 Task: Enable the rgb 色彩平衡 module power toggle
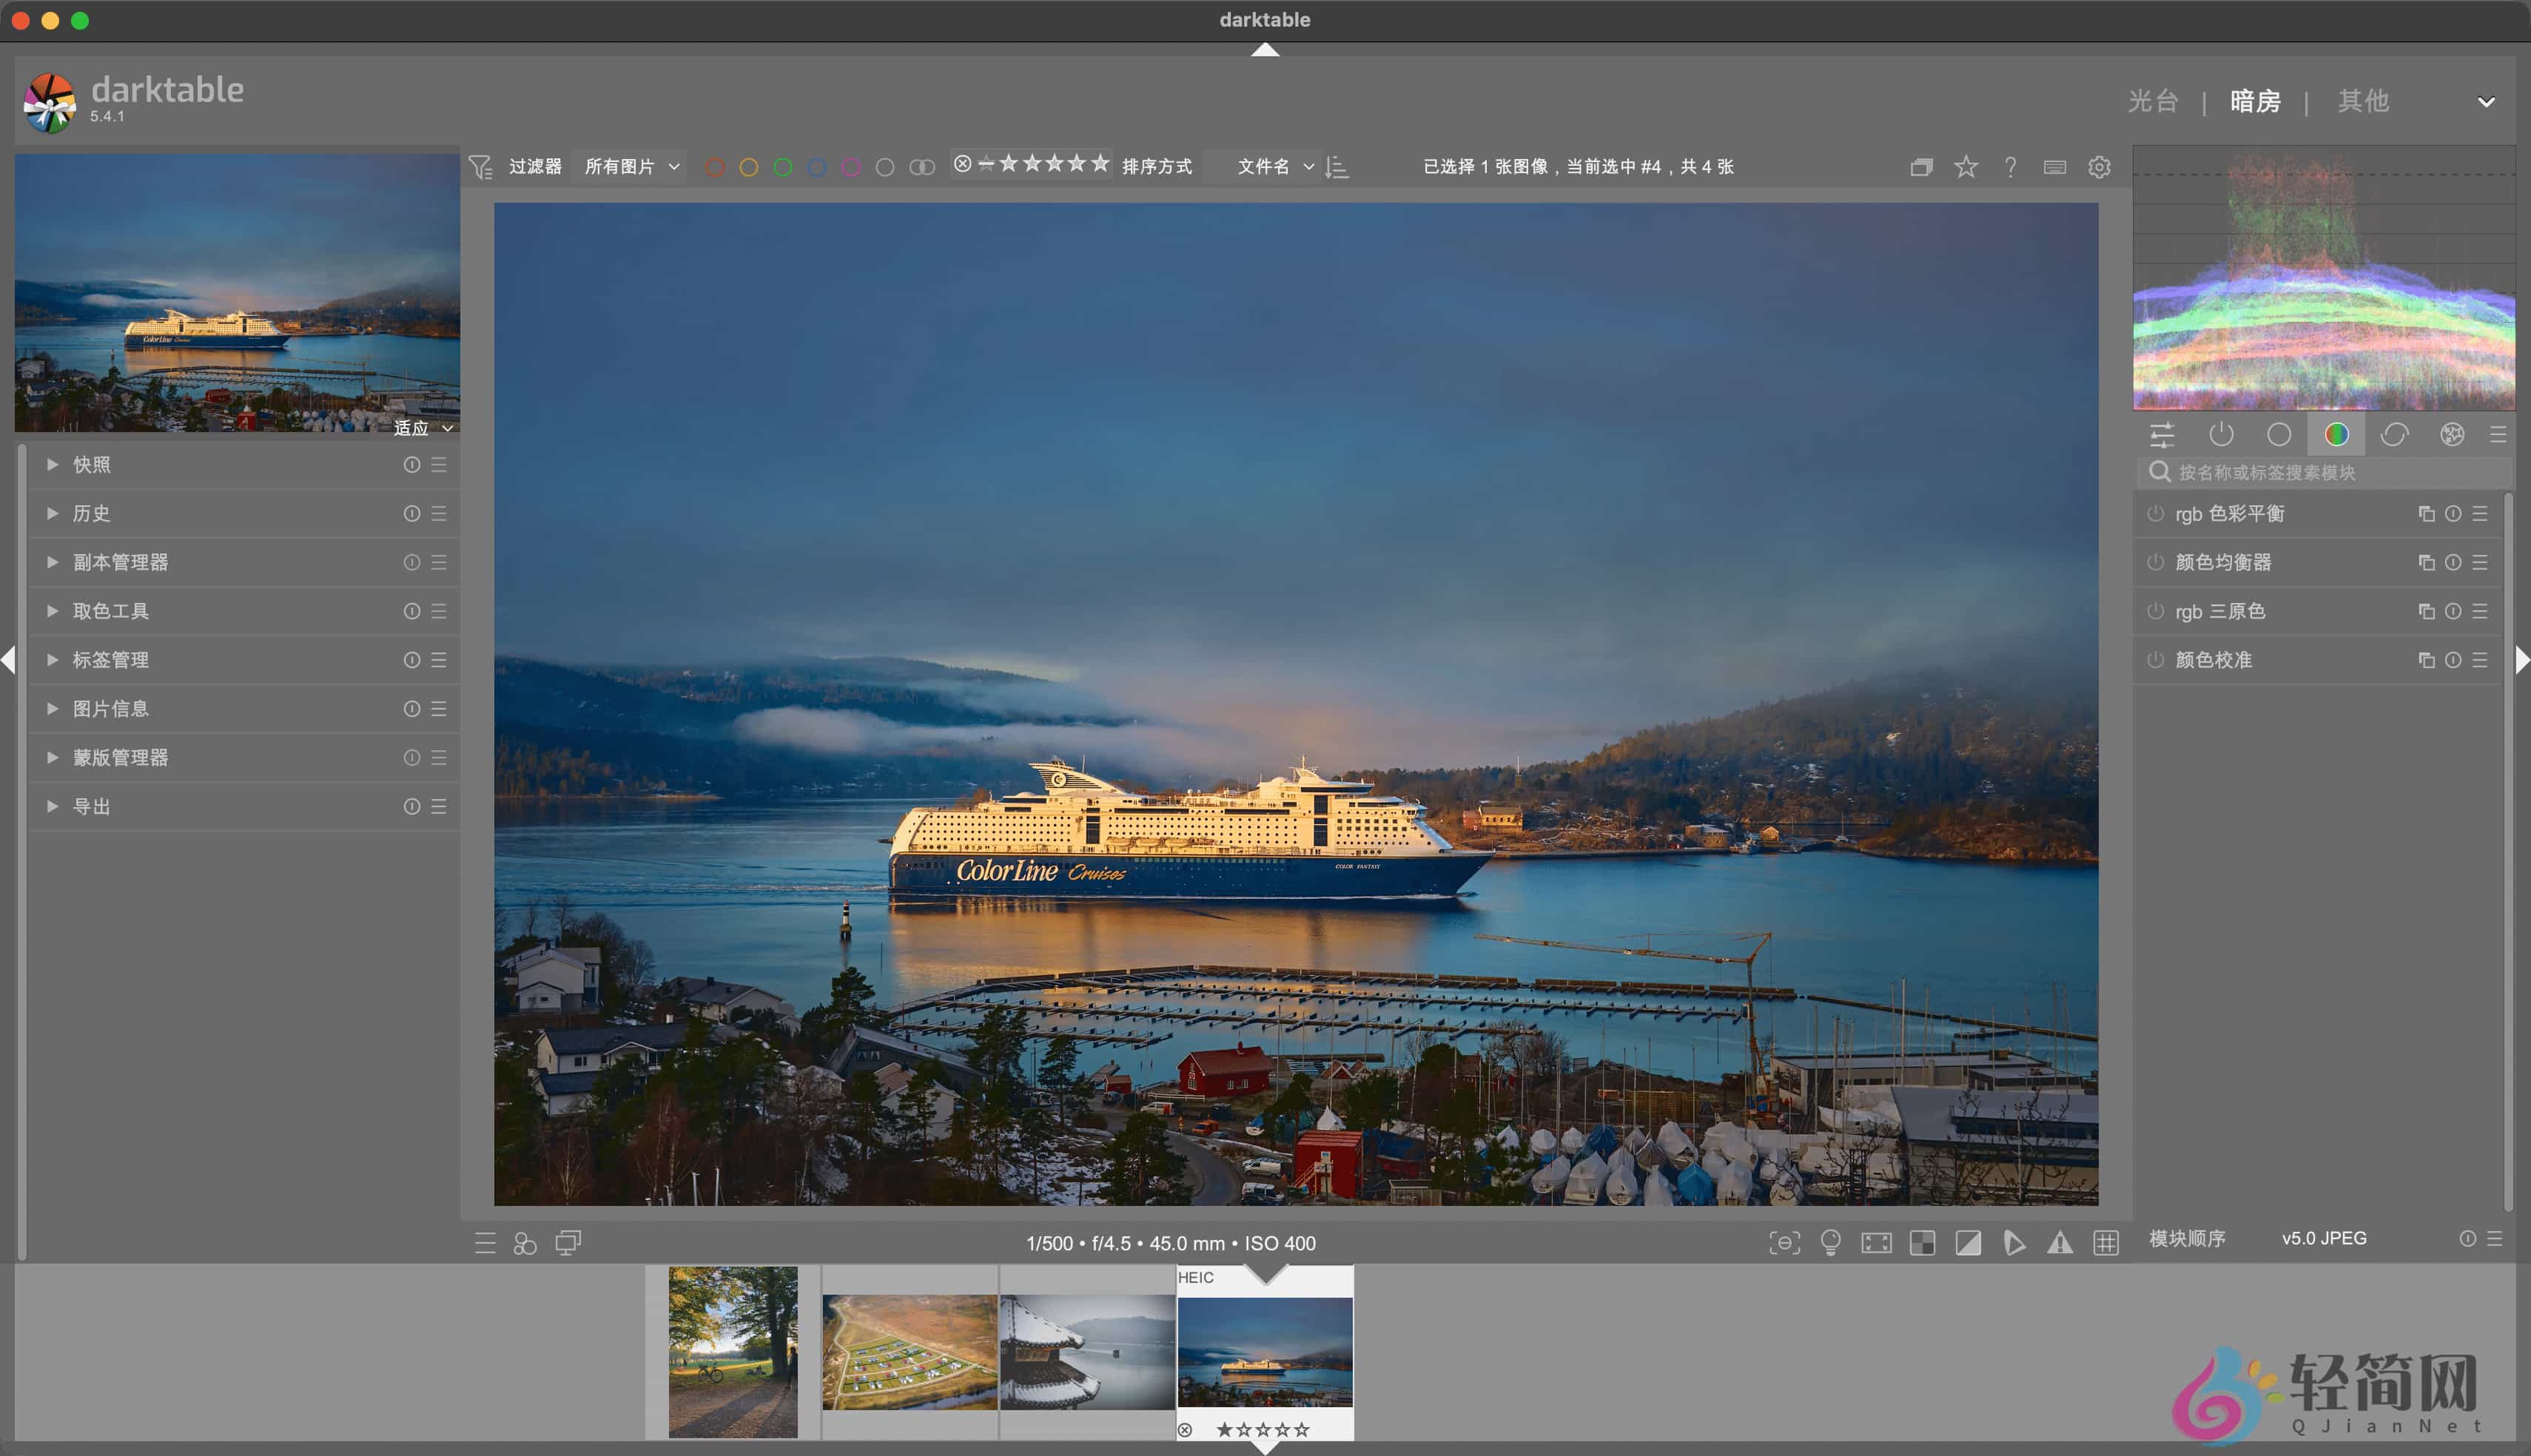2156,513
